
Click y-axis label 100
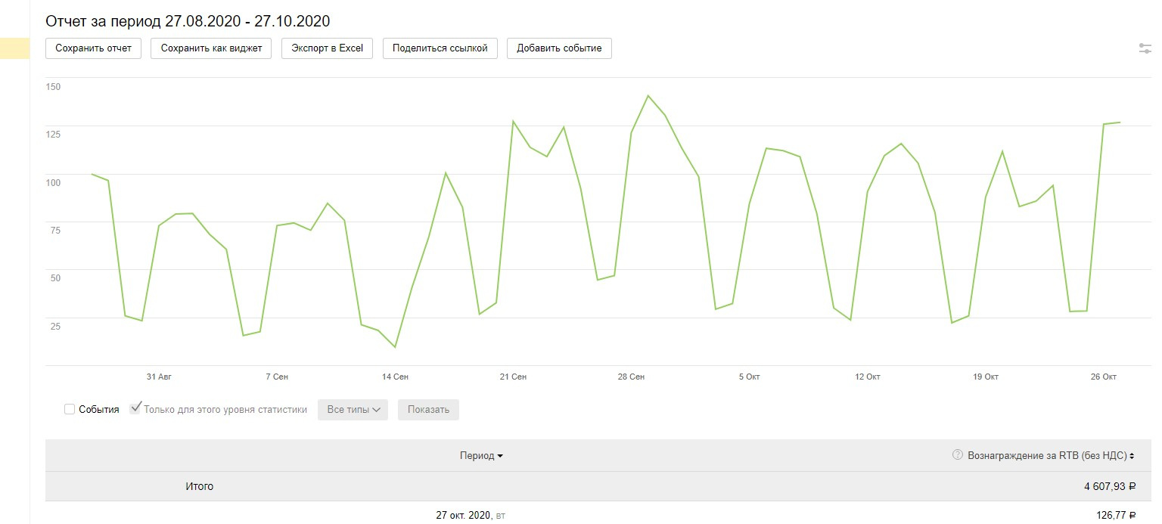(53, 182)
